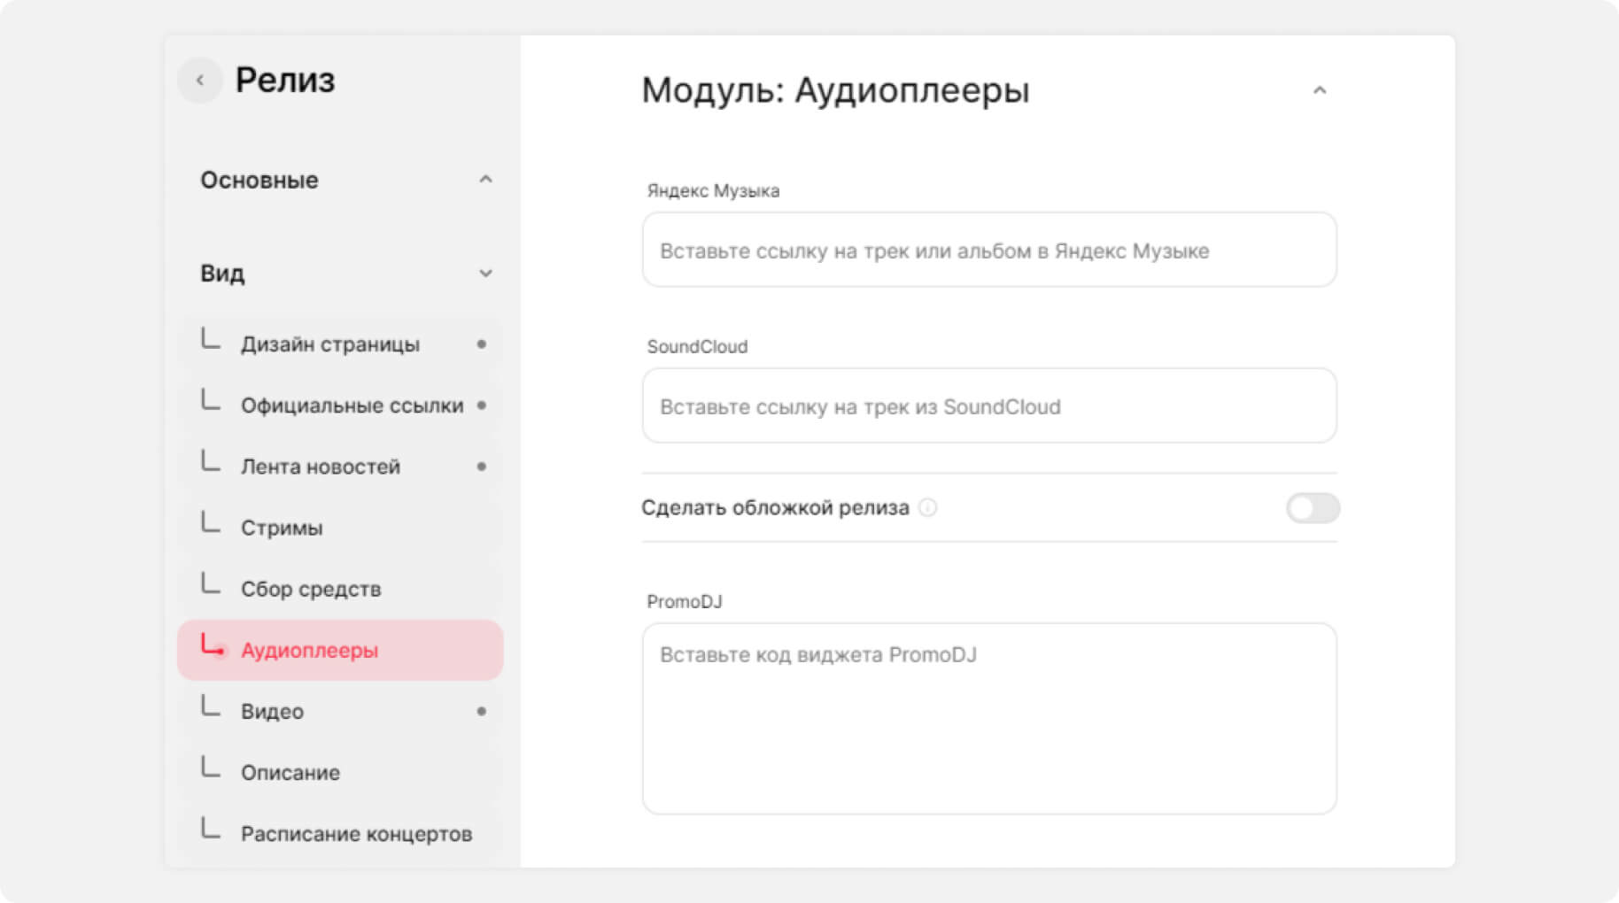
Task: Go to Расписание концертов section
Action: 356,833
